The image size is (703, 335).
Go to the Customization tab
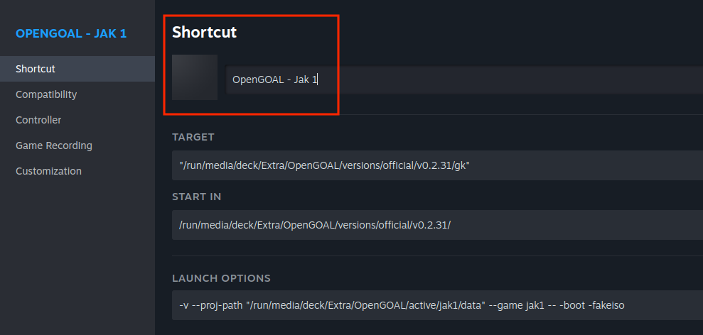pyautogui.click(x=48, y=171)
